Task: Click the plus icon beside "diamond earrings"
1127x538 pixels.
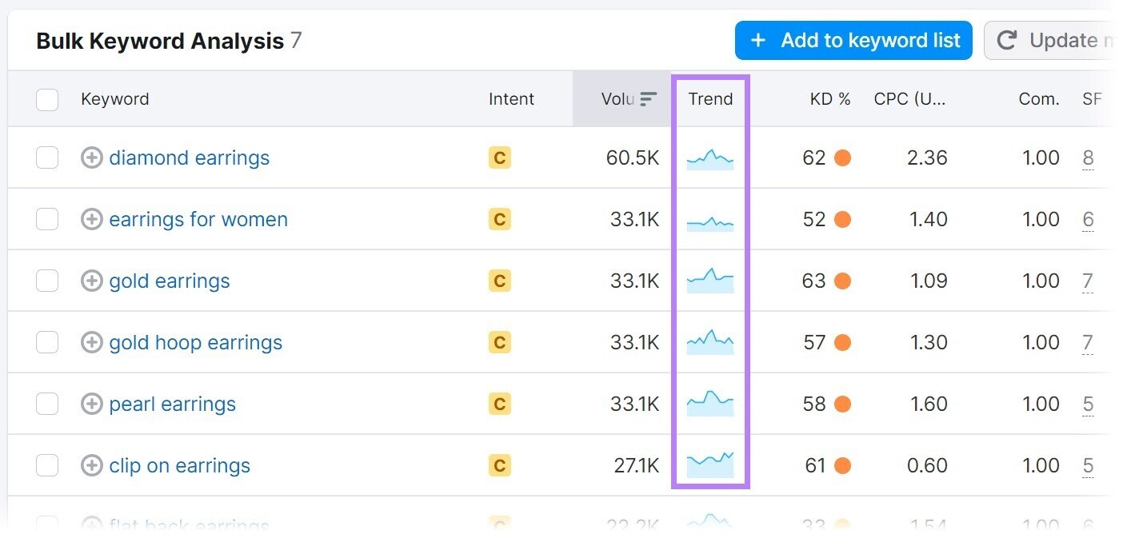Action: tap(92, 157)
